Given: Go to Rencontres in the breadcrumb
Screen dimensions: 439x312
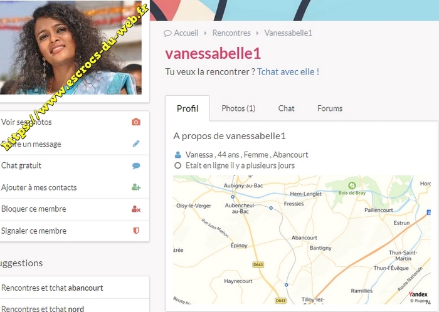Looking at the screenshot, I should click(231, 33).
